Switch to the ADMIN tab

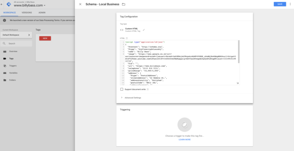click(42, 13)
